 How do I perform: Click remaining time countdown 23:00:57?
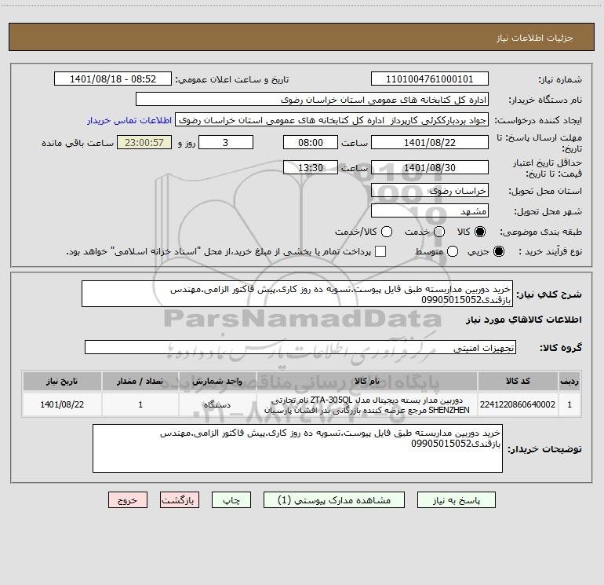(144, 142)
